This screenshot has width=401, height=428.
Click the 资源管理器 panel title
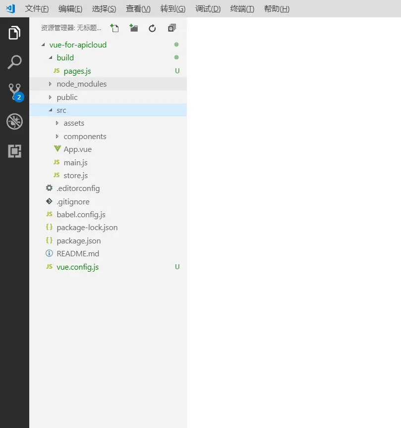71,28
